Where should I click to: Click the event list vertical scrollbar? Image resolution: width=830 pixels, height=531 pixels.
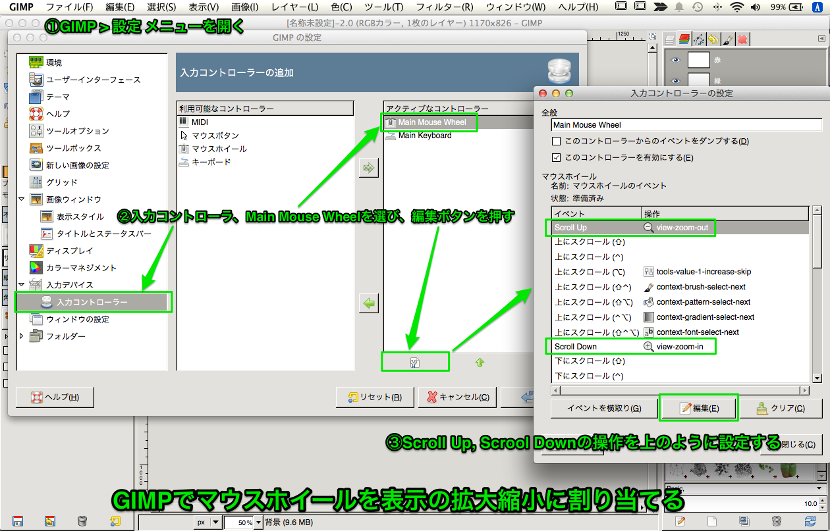(817, 295)
